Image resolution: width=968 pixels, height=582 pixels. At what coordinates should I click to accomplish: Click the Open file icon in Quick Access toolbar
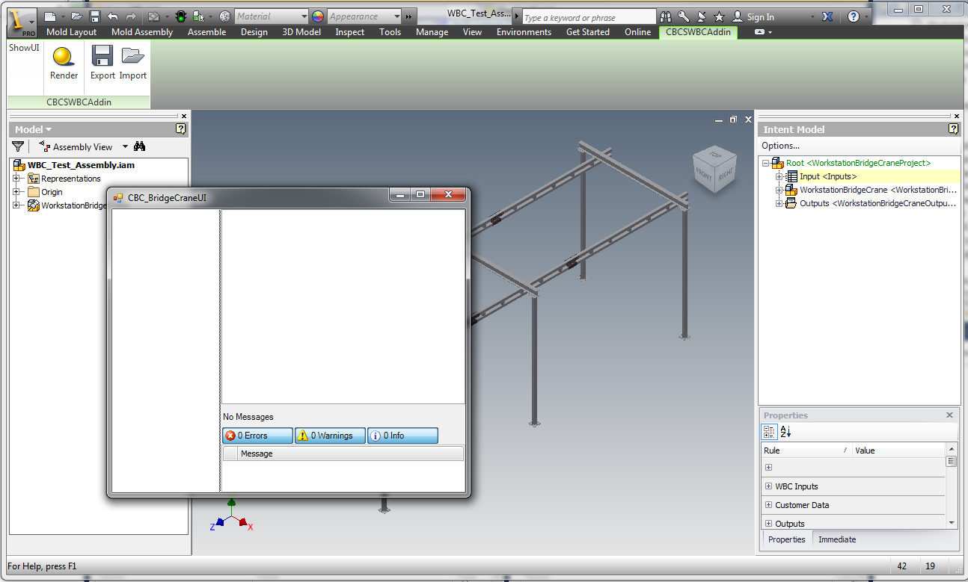pyautogui.click(x=76, y=16)
